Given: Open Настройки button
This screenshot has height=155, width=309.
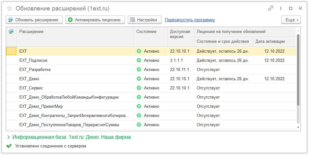Looking at the screenshot, I should click(x=145, y=20).
